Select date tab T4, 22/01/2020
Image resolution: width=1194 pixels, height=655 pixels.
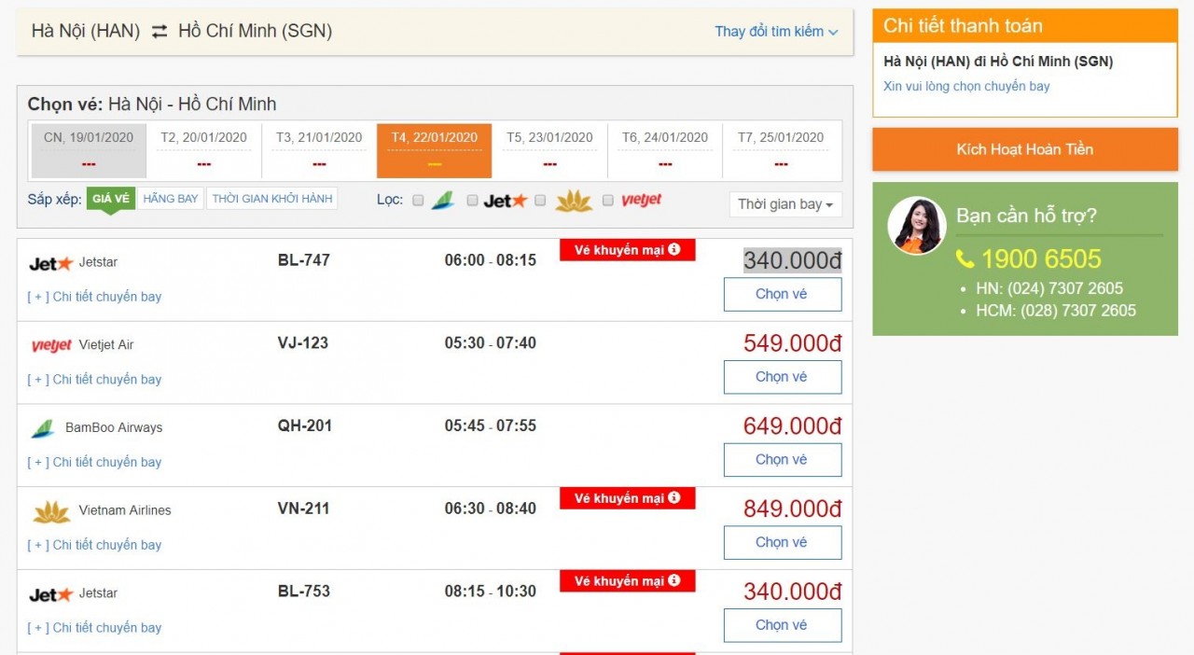point(434,150)
